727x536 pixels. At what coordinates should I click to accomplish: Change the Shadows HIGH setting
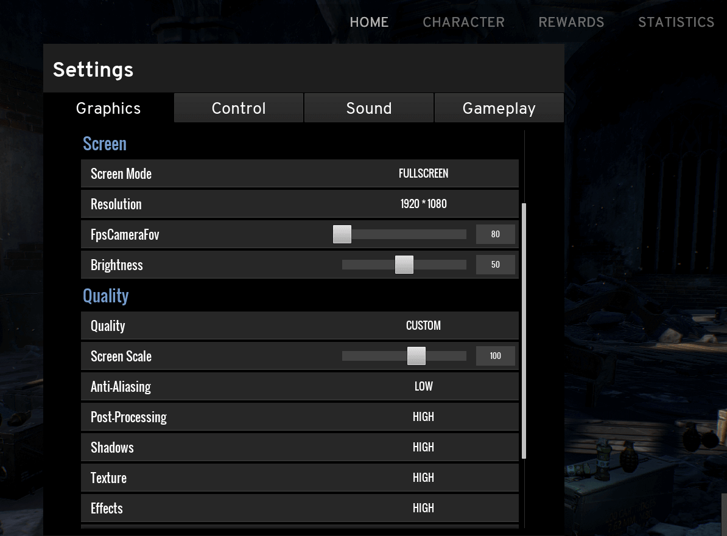[x=423, y=447]
